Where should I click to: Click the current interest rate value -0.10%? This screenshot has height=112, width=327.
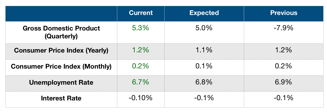click(x=141, y=98)
